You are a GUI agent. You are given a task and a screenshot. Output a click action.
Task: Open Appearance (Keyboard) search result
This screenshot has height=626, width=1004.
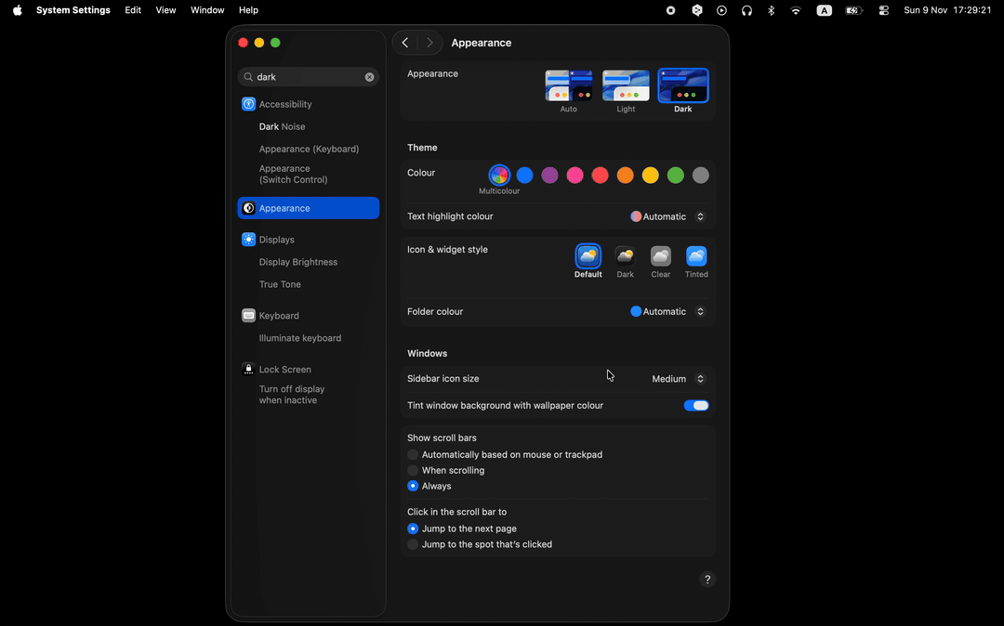pos(309,149)
